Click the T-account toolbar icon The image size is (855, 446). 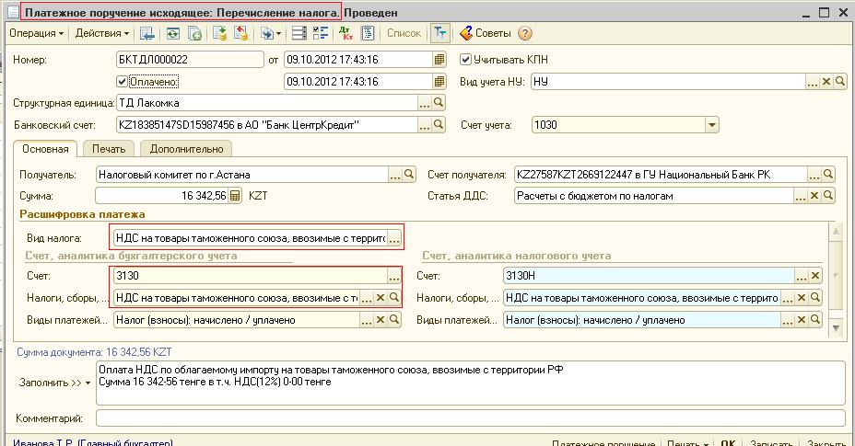(439, 33)
